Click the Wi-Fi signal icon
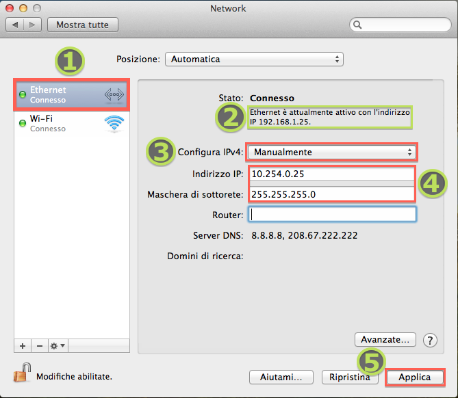This screenshot has width=458, height=398. click(114, 123)
